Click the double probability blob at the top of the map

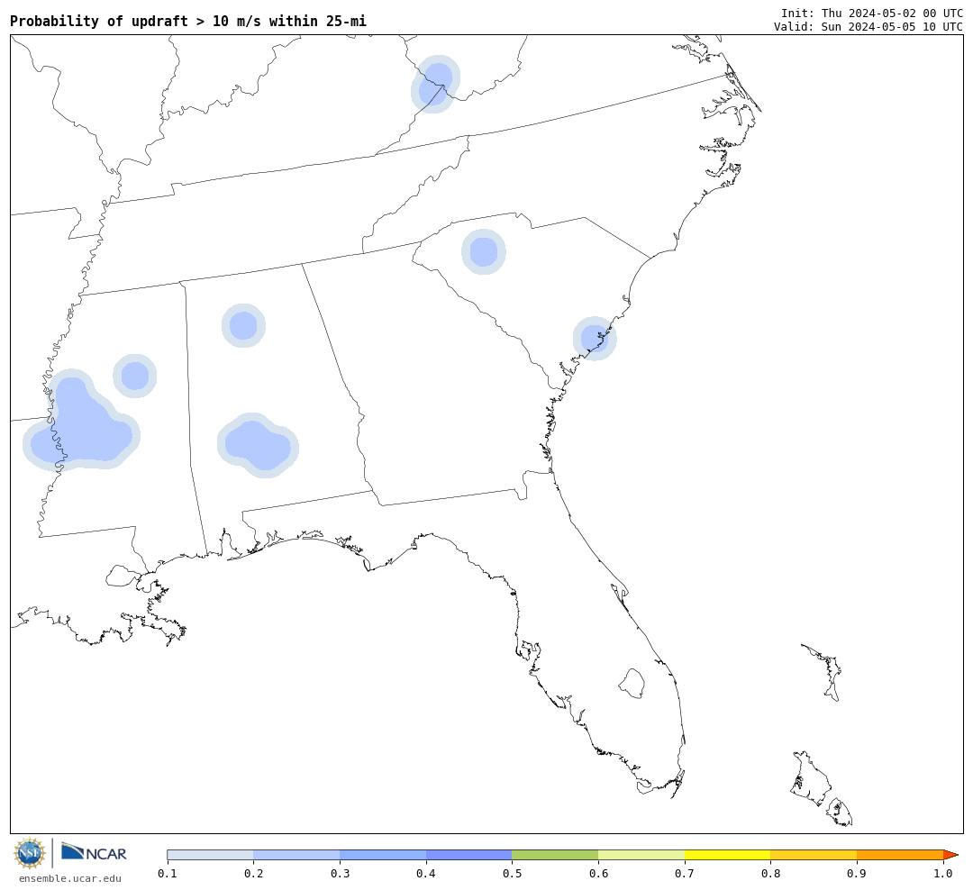[x=435, y=84]
